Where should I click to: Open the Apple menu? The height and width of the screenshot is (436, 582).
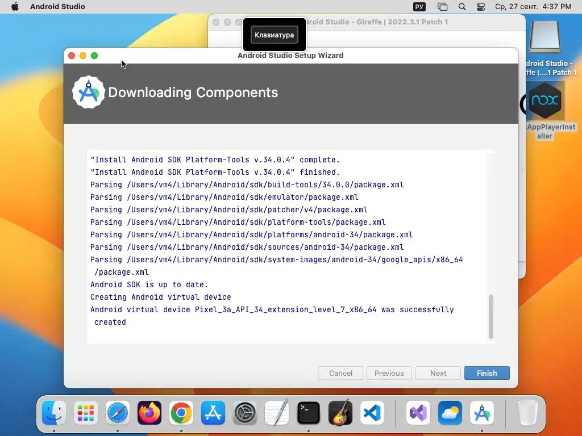[x=15, y=6]
